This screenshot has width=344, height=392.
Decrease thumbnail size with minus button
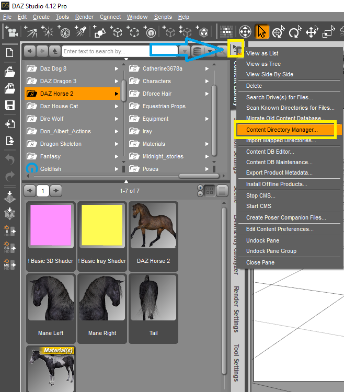click(200, 194)
